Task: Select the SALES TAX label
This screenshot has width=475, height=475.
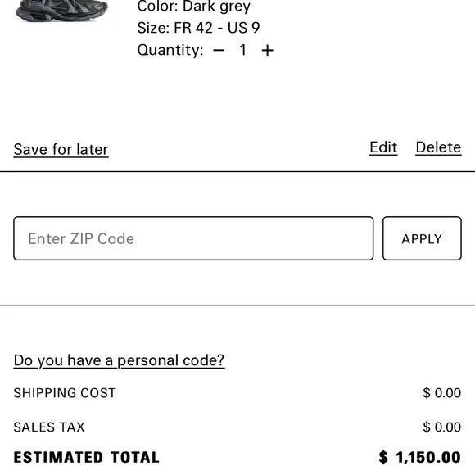Action: coord(49,427)
